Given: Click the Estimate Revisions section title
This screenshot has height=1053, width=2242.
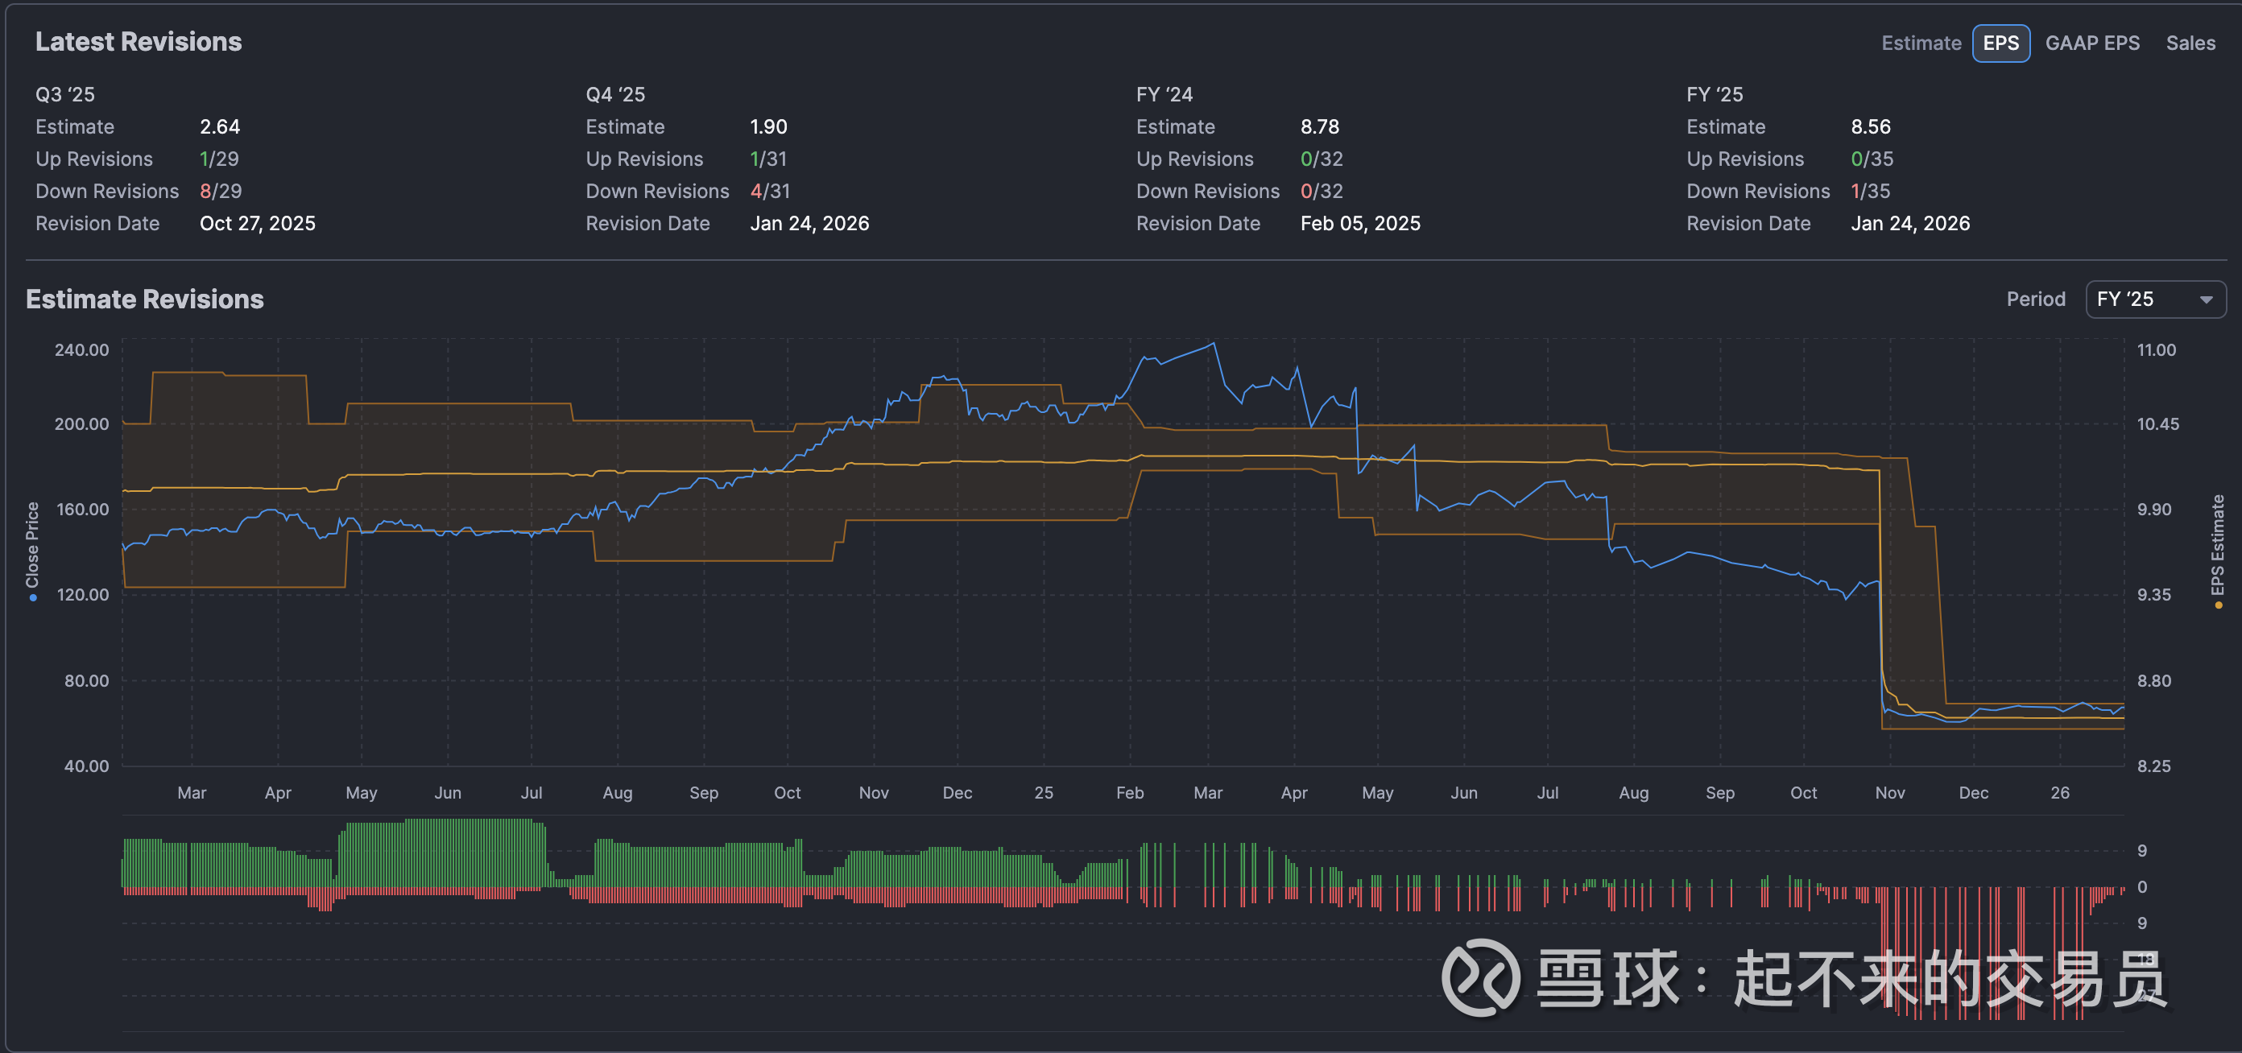Looking at the screenshot, I should pyautogui.click(x=144, y=299).
